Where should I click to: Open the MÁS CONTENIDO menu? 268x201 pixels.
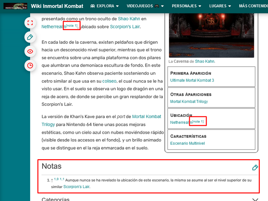pyautogui.click(x=253, y=6)
